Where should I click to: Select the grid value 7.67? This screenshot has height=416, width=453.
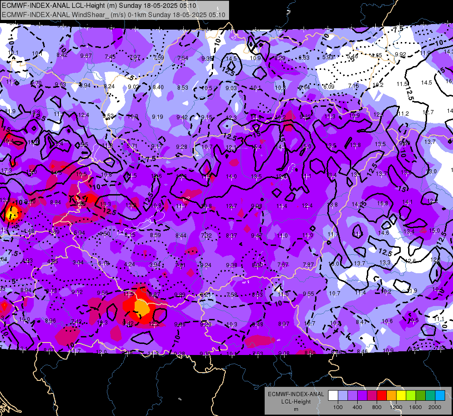(x=283, y=265)
